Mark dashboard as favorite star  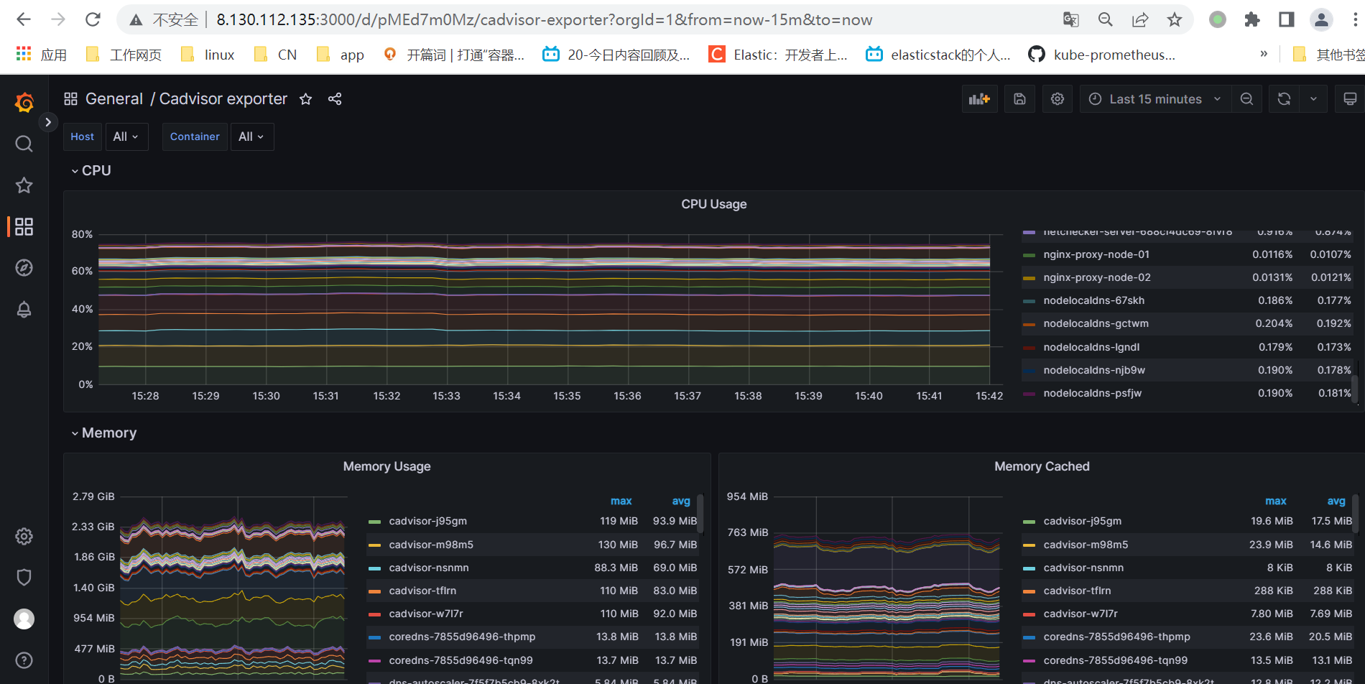pos(306,99)
